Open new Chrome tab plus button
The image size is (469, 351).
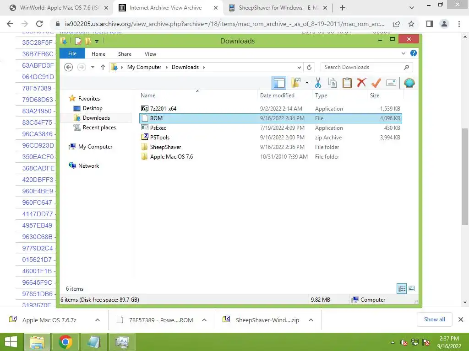point(343,8)
